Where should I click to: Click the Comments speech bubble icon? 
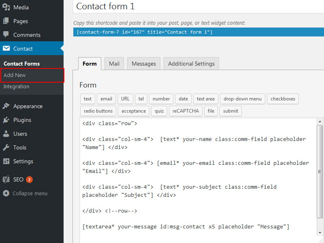tap(6, 35)
